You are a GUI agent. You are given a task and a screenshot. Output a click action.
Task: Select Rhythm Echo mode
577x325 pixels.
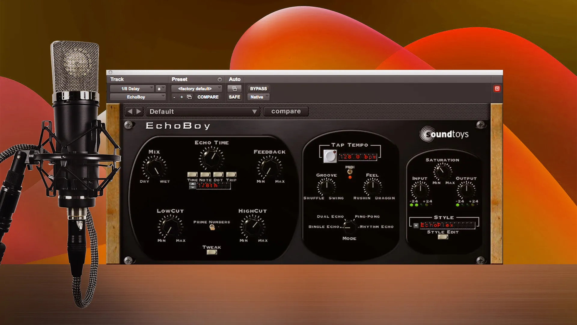click(x=377, y=227)
